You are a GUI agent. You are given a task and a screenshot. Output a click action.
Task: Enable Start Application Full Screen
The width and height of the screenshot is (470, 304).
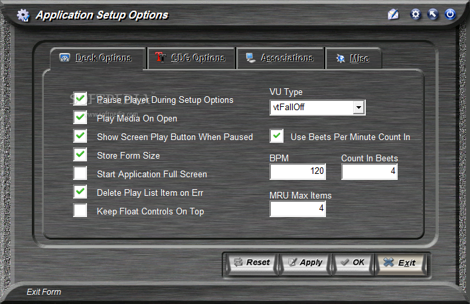point(80,173)
